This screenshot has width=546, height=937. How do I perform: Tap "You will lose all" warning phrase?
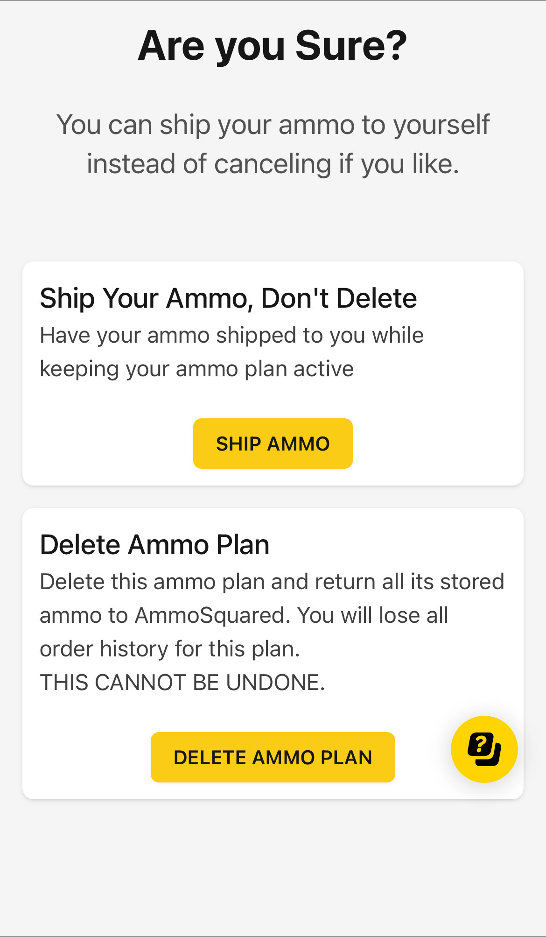click(x=373, y=615)
